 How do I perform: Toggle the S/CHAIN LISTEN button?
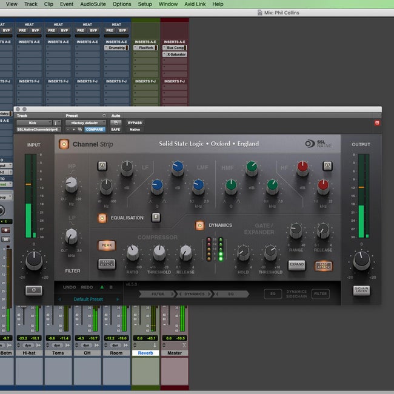(361, 290)
